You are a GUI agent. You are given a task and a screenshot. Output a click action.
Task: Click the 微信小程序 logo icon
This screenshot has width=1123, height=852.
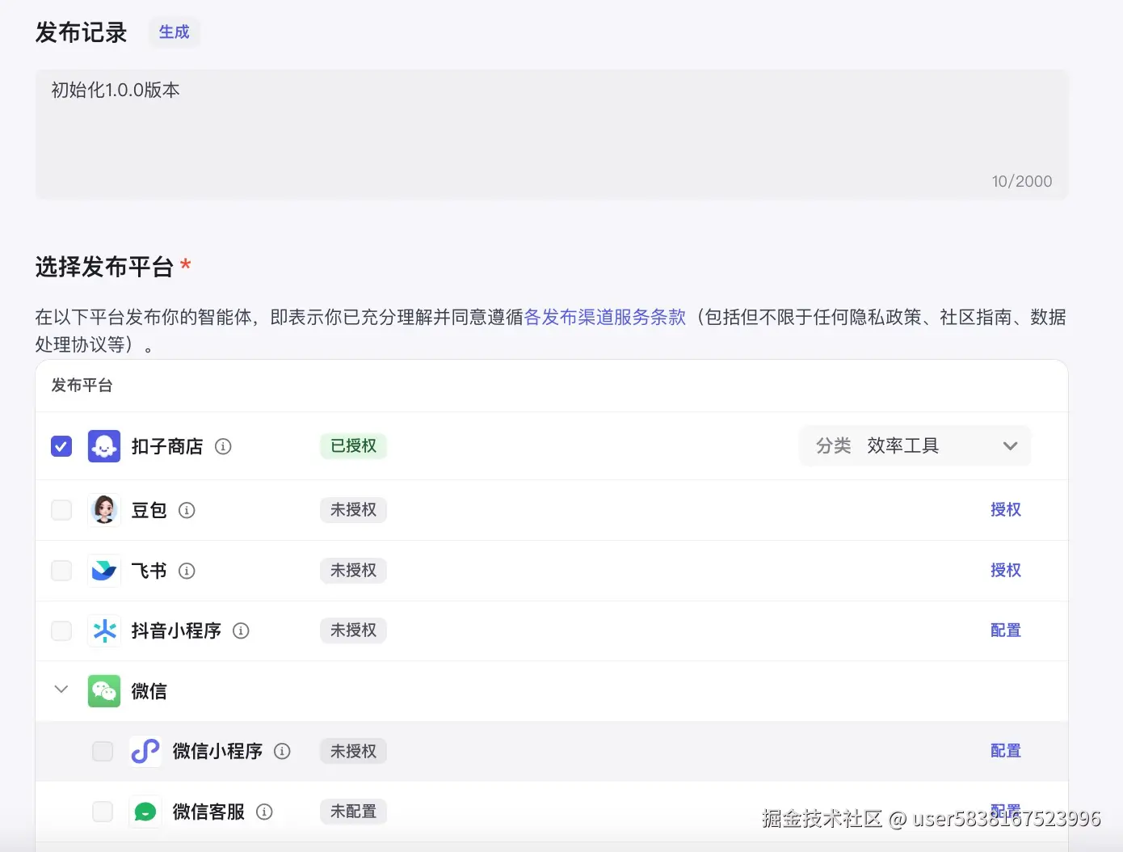(x=145, y=751)
